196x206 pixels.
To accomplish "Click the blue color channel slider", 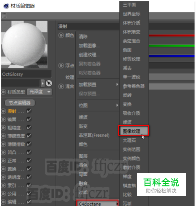I will click(172, 56).
